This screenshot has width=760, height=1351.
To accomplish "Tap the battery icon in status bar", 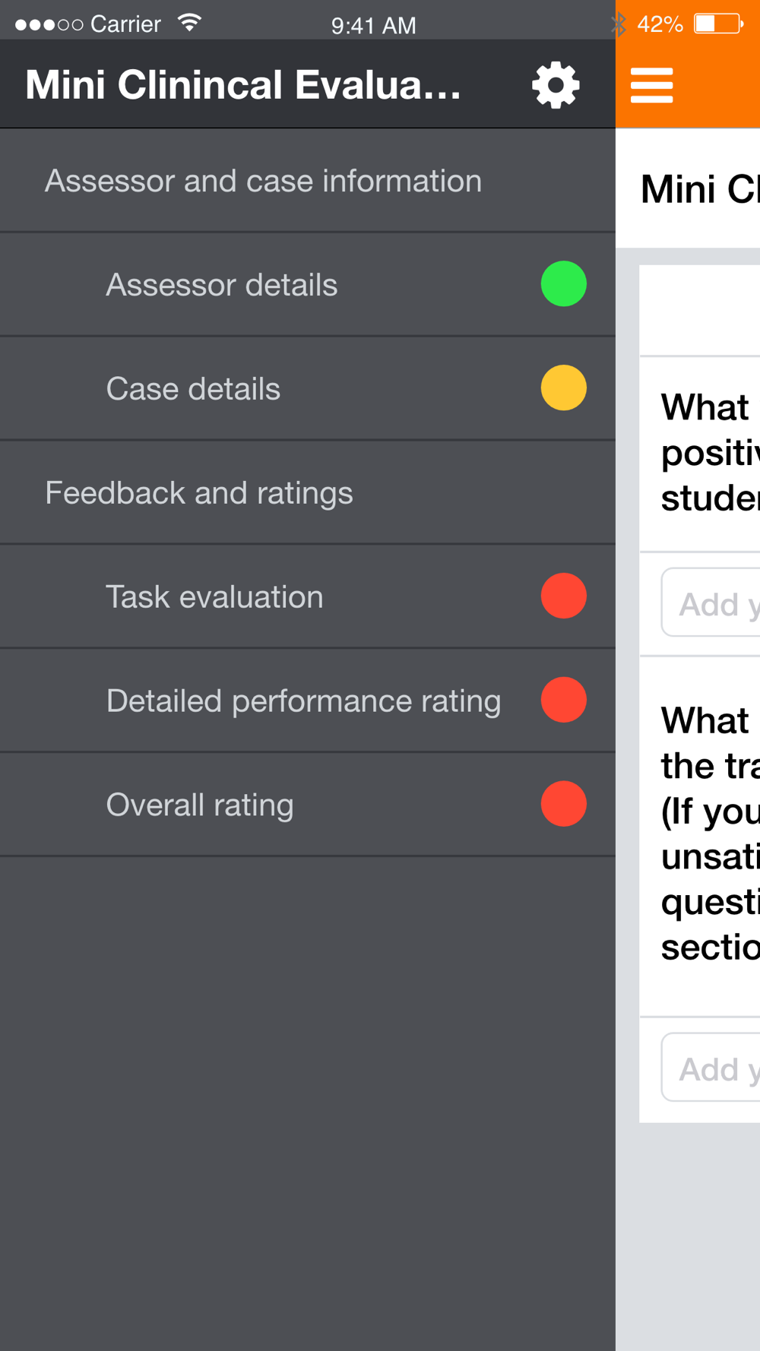I will coord(718,24).
